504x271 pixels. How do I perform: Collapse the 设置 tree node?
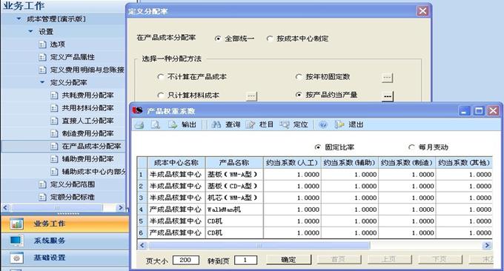pyautogui.click(x=31, y=31)
